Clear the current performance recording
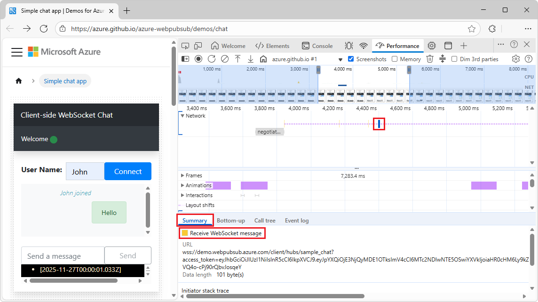The image size is (538, 302). pos(225,59)
